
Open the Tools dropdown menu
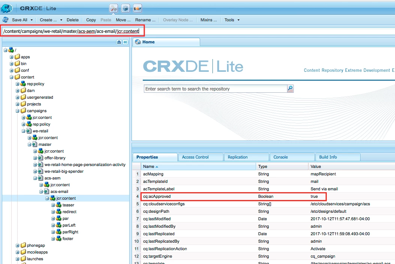232,20
